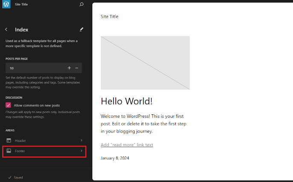Click the back chevron beside Index

(6, 30)
